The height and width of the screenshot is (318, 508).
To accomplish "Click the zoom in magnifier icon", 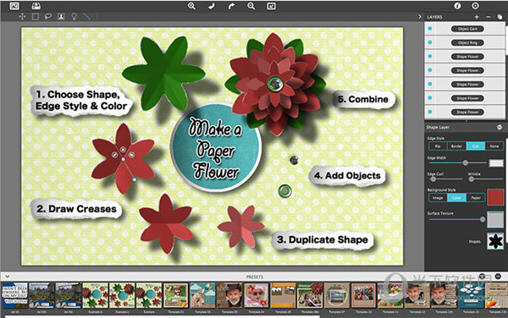I will (x=191, y=6).
